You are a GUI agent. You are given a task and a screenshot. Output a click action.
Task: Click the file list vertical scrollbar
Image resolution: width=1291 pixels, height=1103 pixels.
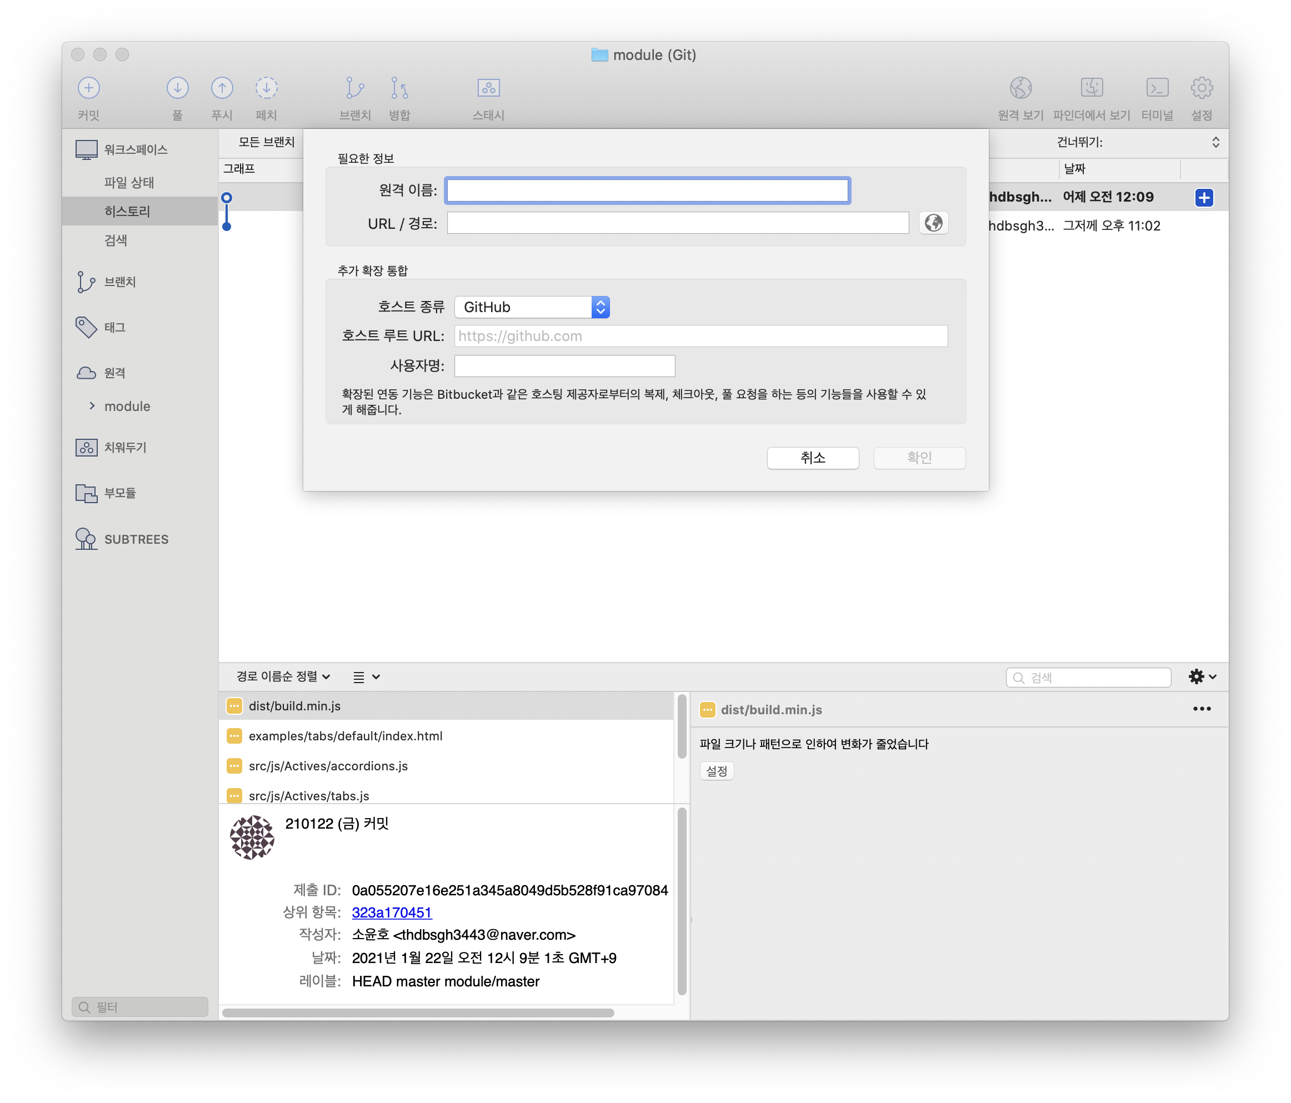682,728
